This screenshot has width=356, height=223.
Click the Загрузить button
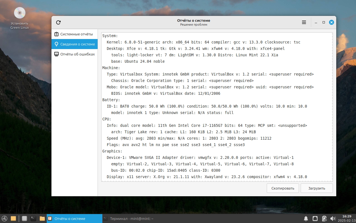[317, 188]
